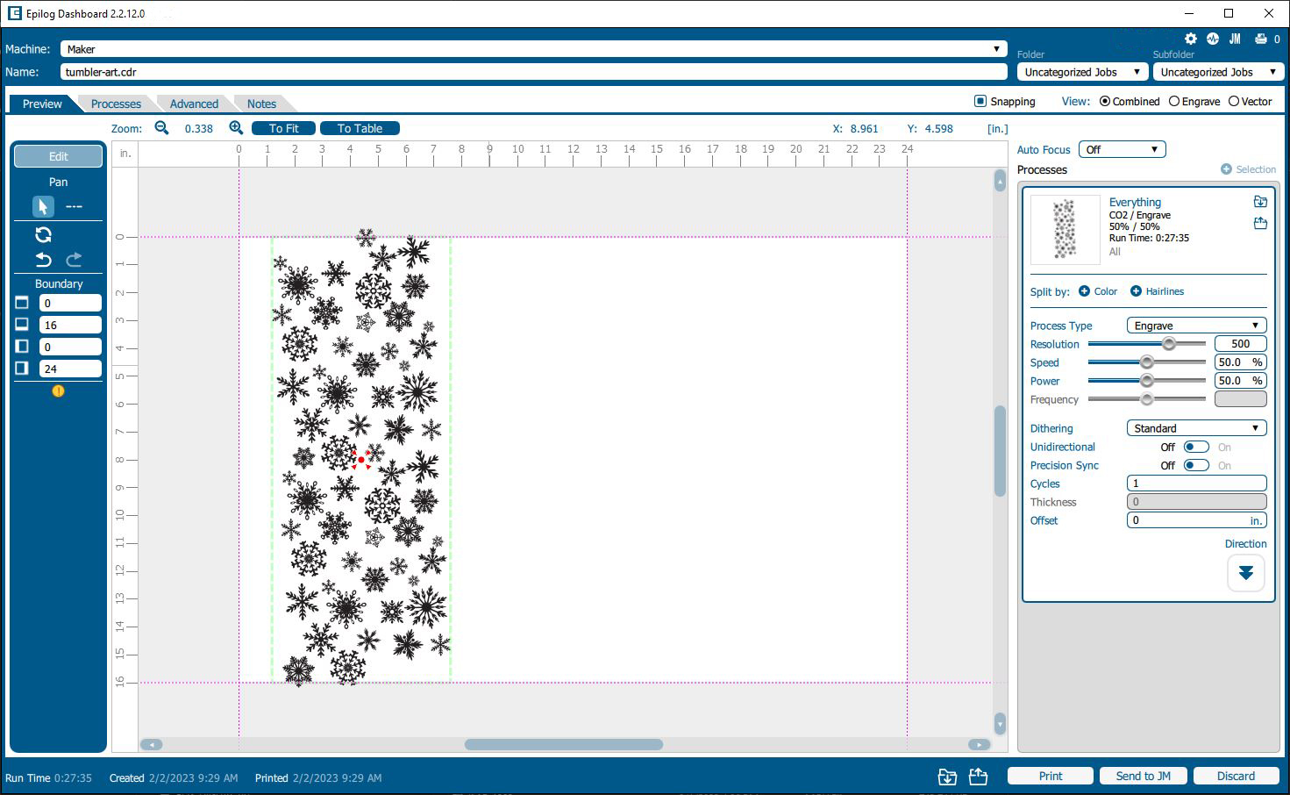Image resolution: width=1290 pixels, height=795 pixels.
Task: Click the Send to JM button
Action: [1143, 776]
